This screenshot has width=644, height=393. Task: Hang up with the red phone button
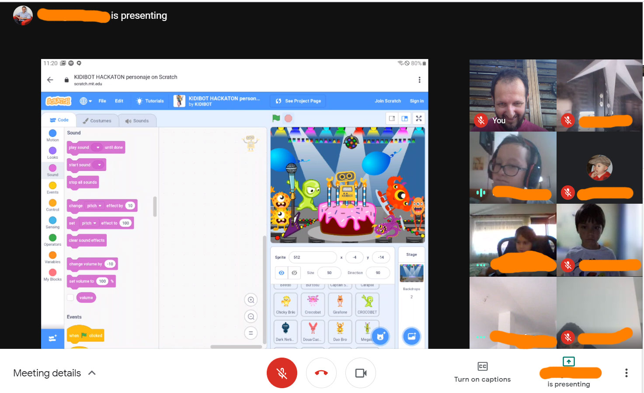coord(321,373)
